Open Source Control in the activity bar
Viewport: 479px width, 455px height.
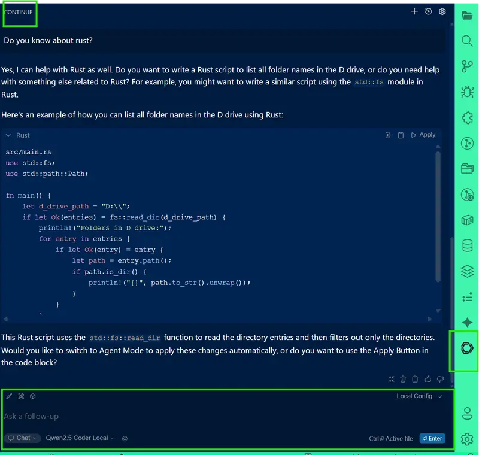tap(467, 66)
